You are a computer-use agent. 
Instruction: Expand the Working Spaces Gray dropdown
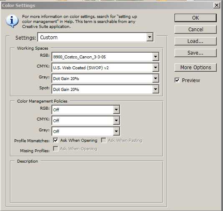156,78
